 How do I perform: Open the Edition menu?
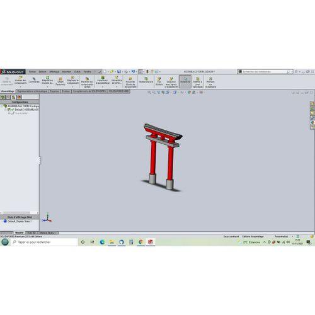42,72
